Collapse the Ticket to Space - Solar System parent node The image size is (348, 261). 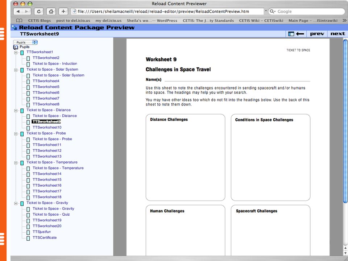pos(16,70)
